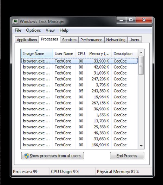
Task: Click the End Process button
Action: tap(127, 156)
